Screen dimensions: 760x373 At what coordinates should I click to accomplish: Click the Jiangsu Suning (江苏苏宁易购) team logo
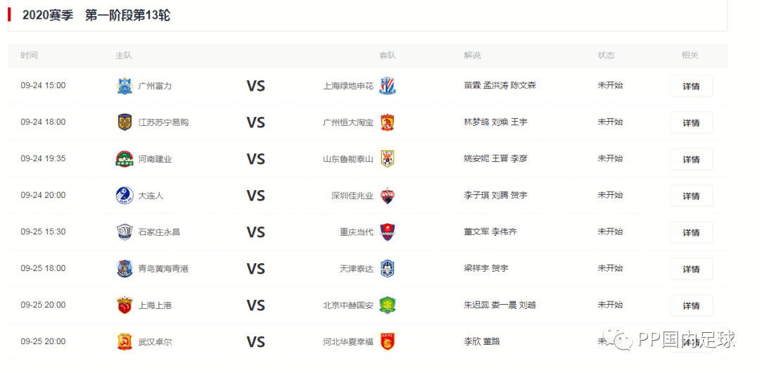tap(125, 122)
